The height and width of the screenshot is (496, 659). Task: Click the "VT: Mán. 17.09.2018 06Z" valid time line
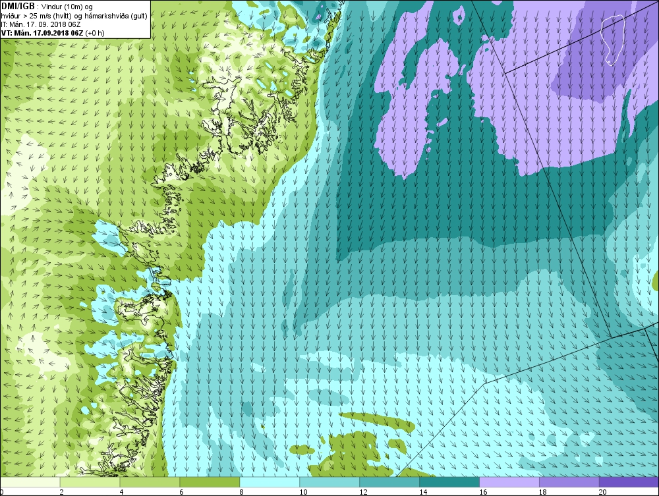42,33
